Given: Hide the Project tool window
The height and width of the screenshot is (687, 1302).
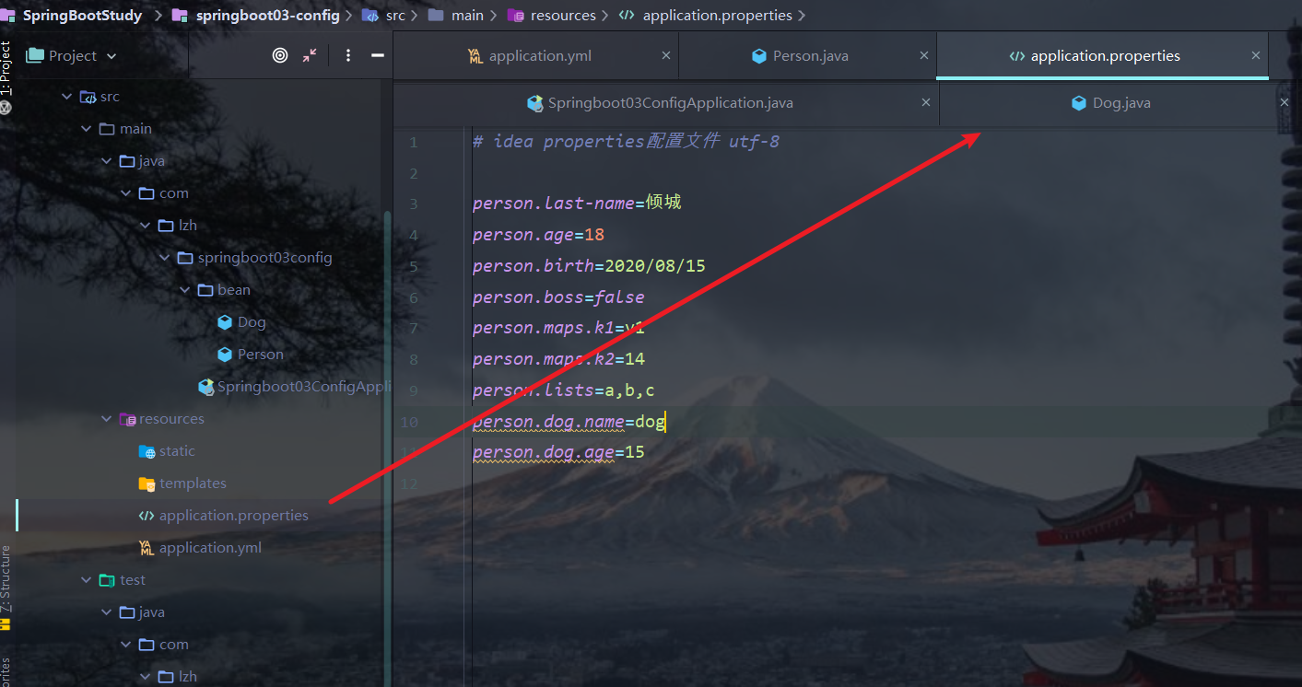Looking at the screenshot, I should tap(377, 55).
